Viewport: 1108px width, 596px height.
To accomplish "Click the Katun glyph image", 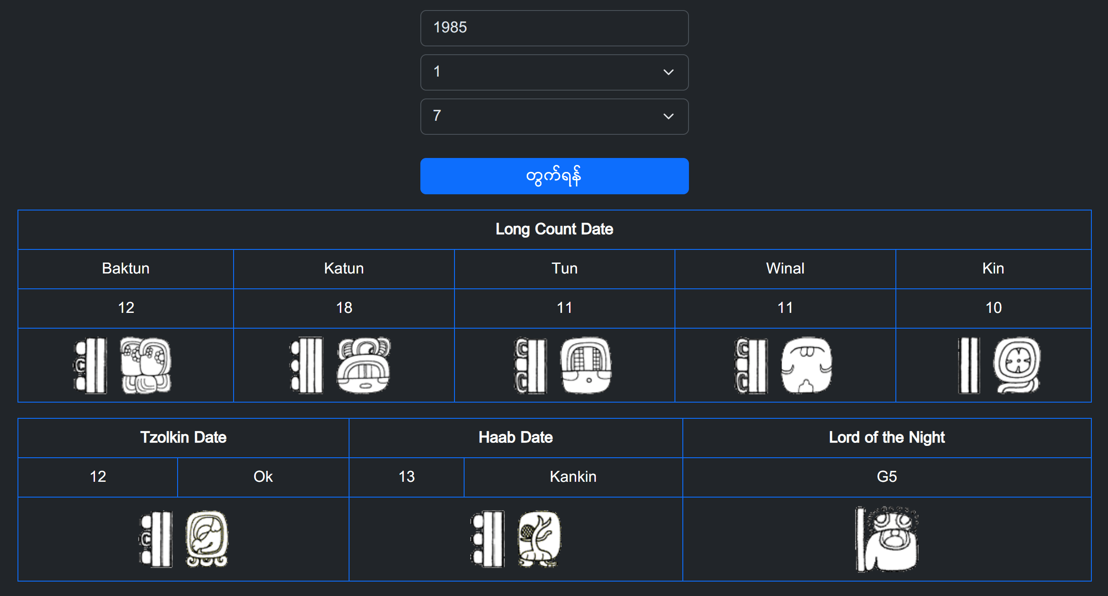I will (364, 365).
